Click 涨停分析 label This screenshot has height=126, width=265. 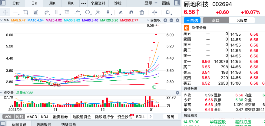click(x=199, y=28)
